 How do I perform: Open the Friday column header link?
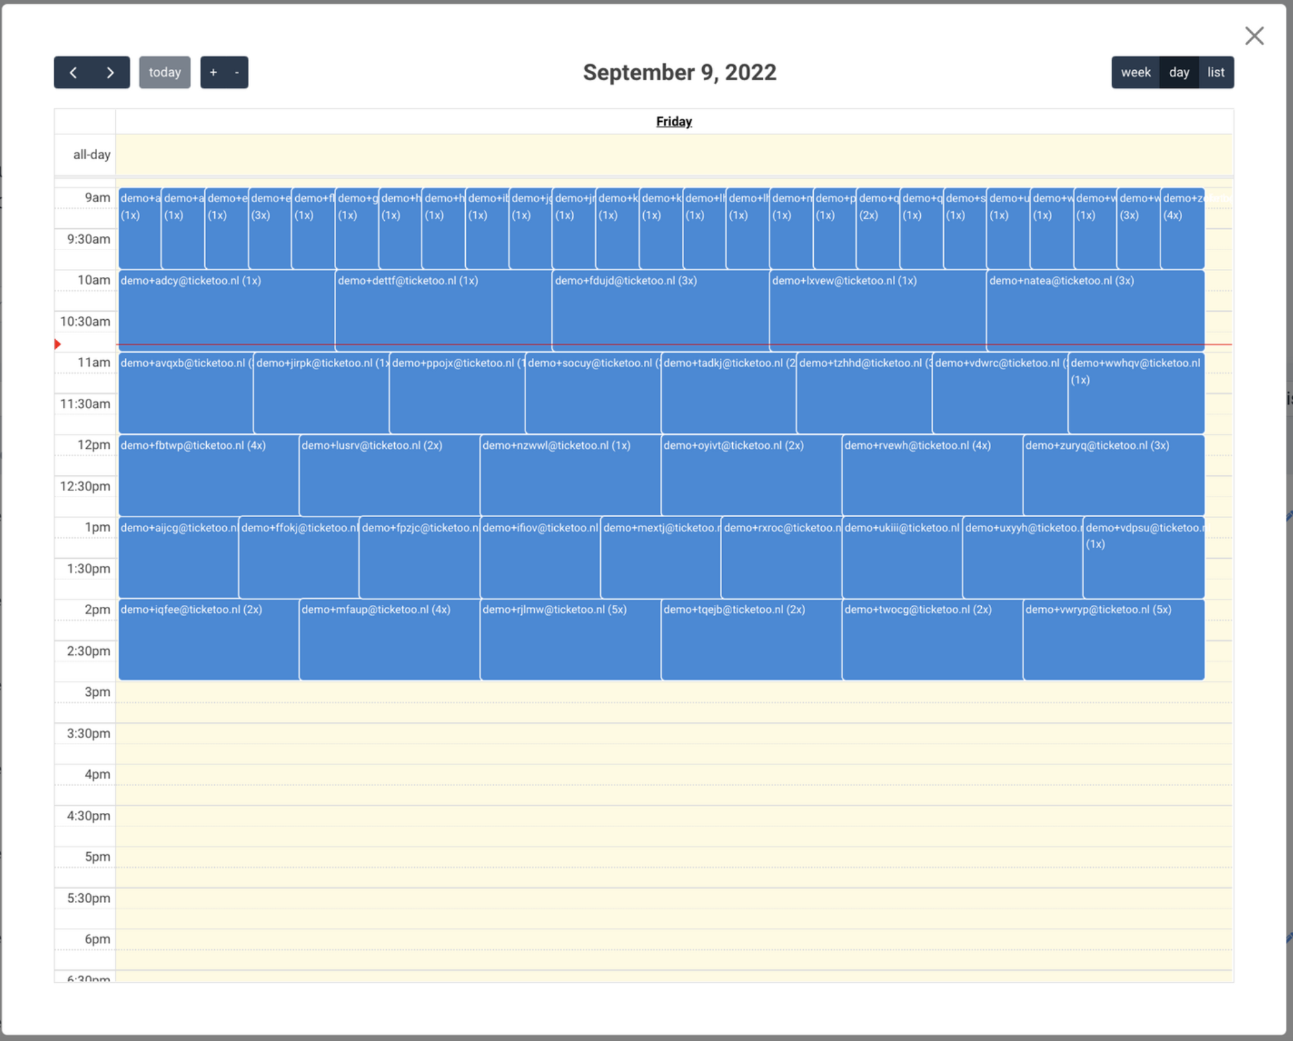[x=673, y=121]
